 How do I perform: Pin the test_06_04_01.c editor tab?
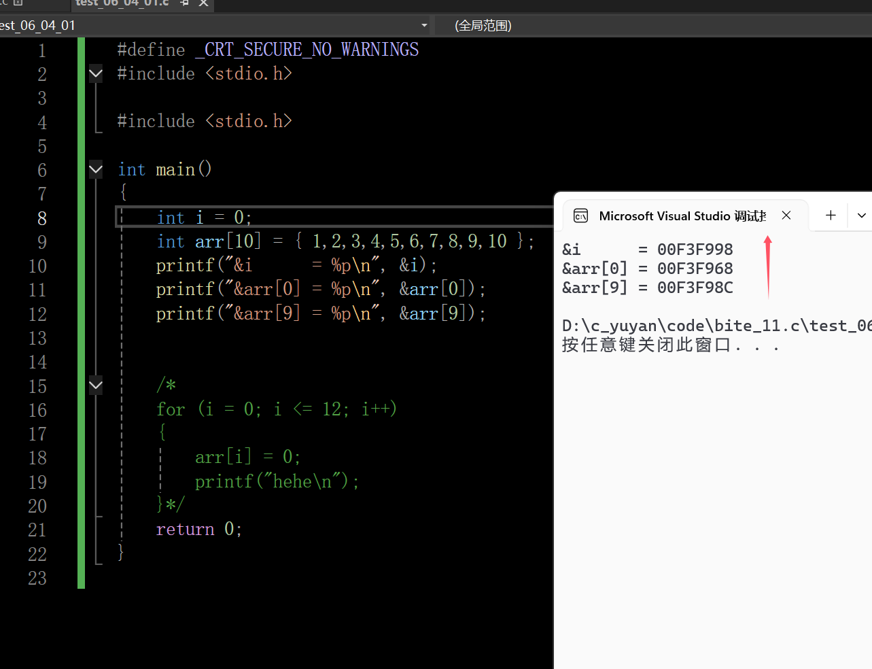point(185,3)
